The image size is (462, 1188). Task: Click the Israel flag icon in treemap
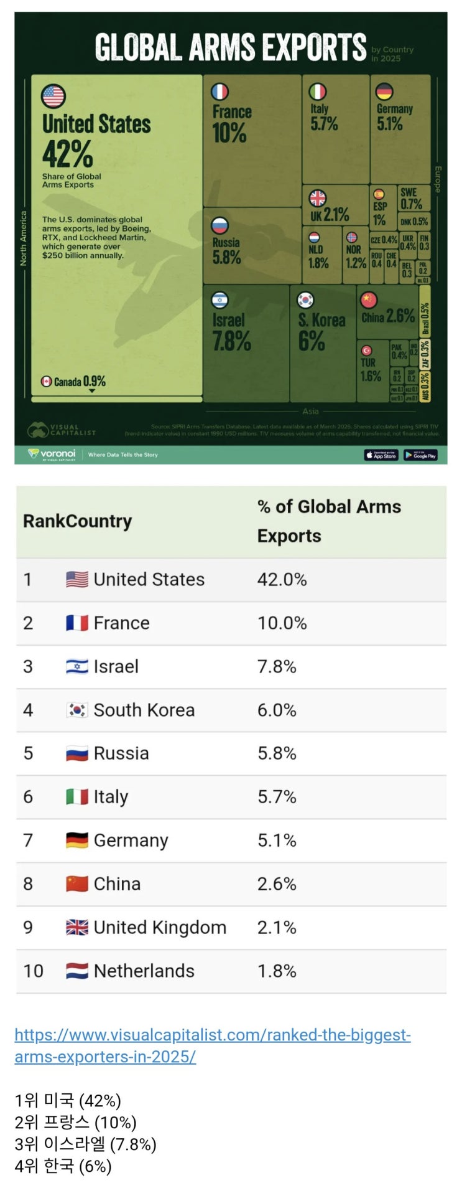(x=220, y=300)
